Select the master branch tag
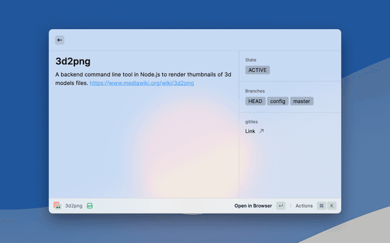Image resolution: width=390 pixels, height=243 pixels. (x=302, y=101)
